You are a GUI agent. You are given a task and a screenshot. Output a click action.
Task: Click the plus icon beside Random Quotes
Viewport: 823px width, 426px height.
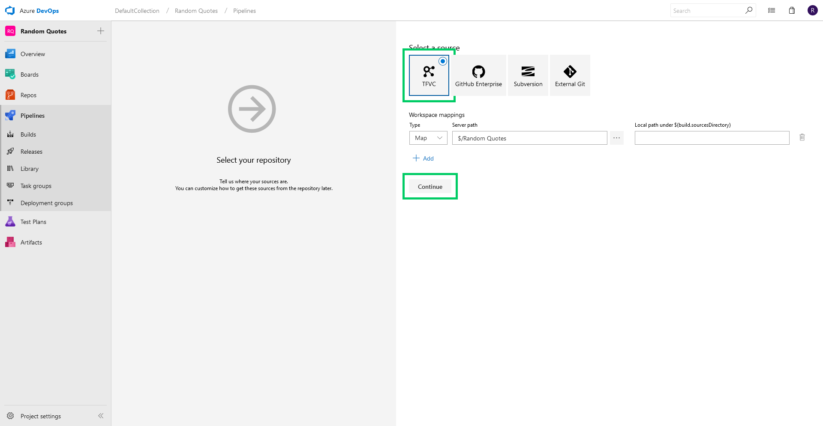(x=101, y=31)
